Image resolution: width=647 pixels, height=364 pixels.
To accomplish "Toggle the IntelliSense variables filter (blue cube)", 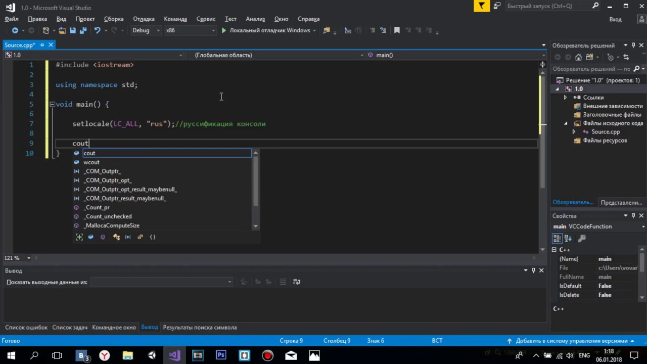I will point(91,237).
